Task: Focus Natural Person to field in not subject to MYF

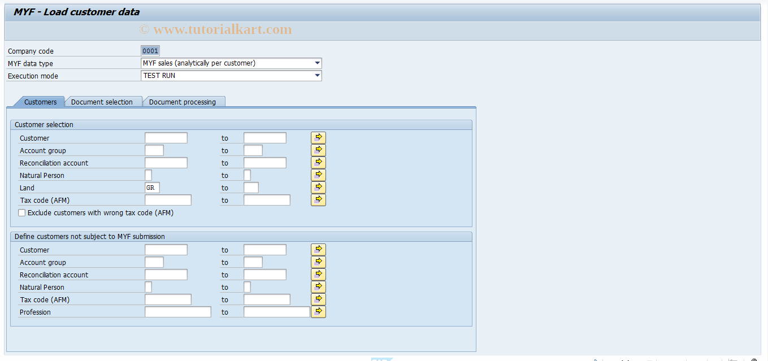Action: [248, 287]
